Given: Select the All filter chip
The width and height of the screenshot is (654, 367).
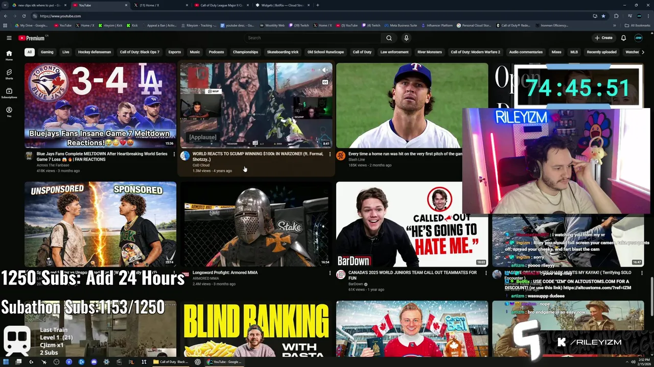Looking at the screenshot, I should click(30, 52).
